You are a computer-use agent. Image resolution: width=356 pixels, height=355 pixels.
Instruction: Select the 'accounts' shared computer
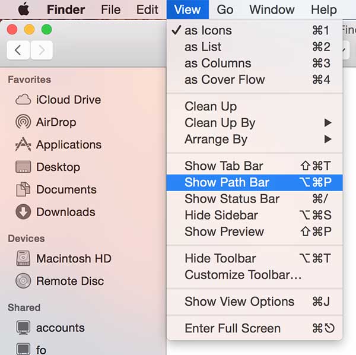click(60, 328)
